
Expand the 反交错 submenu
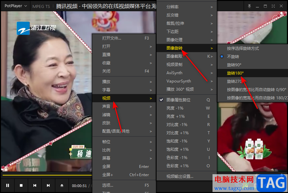[x=187, y=15]
